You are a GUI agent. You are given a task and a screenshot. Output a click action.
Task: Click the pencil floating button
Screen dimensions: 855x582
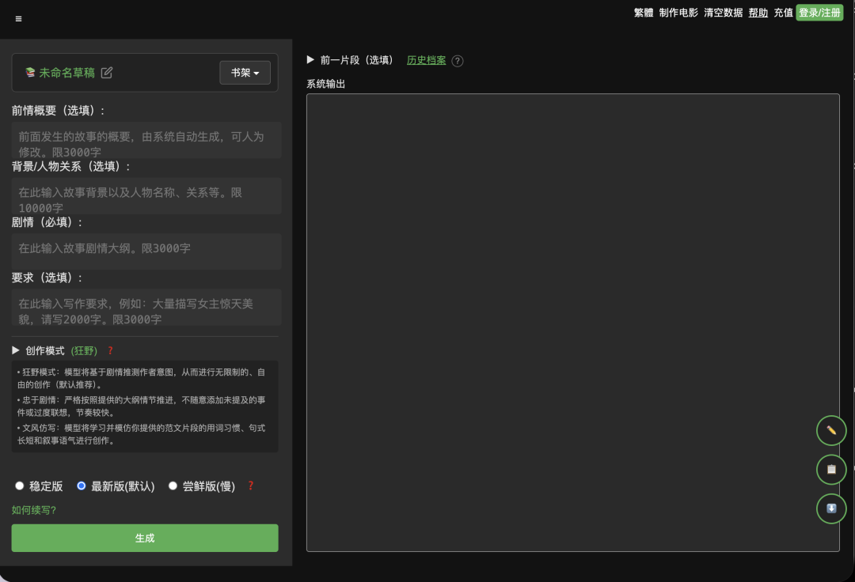tap(831, 430)
